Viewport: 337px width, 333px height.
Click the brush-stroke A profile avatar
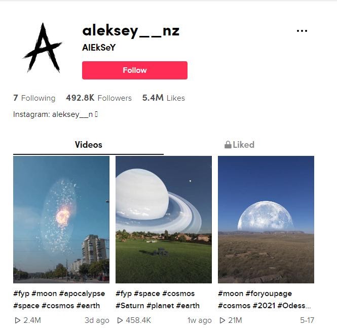coord(43,48)
